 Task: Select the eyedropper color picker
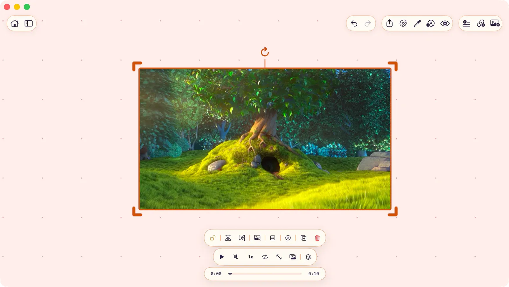click(x=417, y=24)
